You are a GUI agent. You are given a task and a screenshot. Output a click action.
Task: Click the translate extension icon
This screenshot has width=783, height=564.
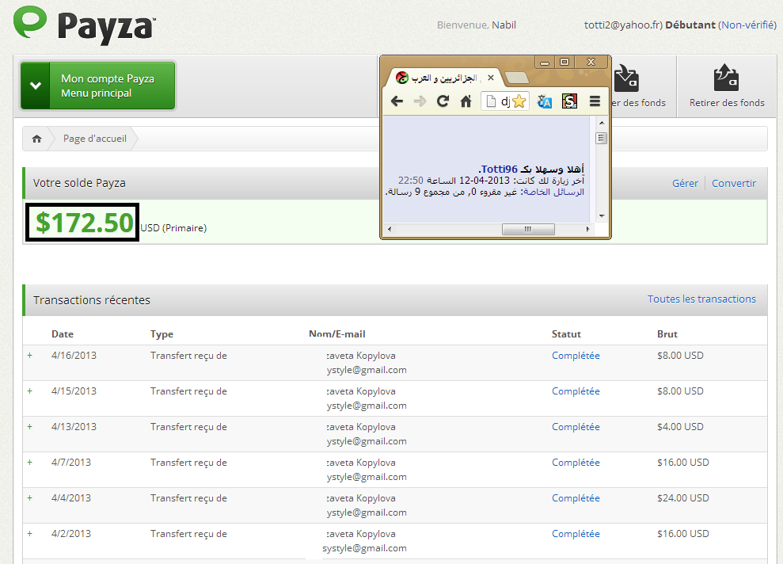pos(545,101)
